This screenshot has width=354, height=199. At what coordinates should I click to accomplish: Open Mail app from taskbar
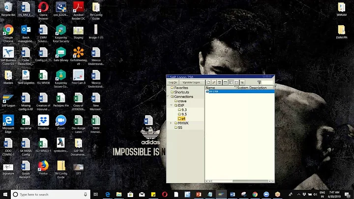coord(142,195)
